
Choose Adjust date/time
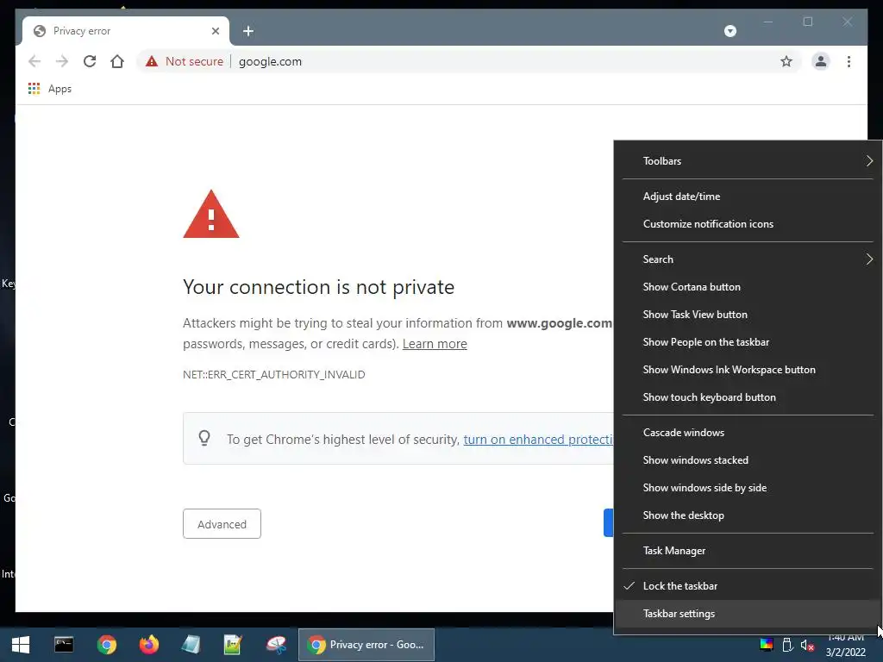[748, 197]
